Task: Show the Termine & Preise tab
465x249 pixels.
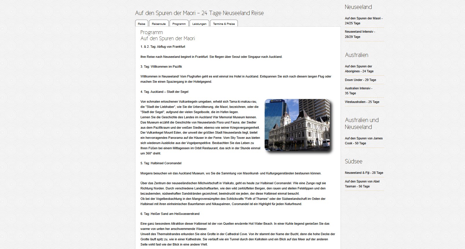Action: 224,24
